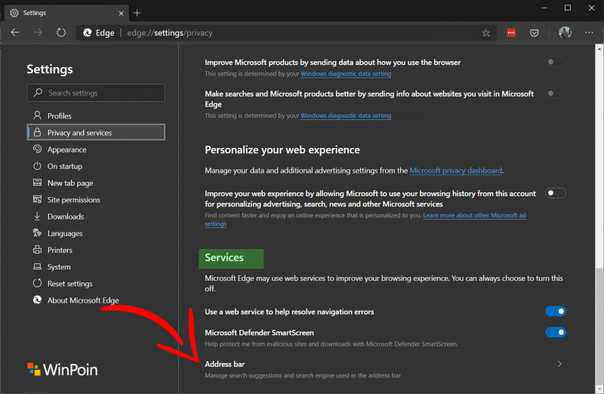Open second Windows diagnostic data setting link
Image resolution: width=604 pixels, height=394 pixels.
pyautogui.click(x=346, y=115)
